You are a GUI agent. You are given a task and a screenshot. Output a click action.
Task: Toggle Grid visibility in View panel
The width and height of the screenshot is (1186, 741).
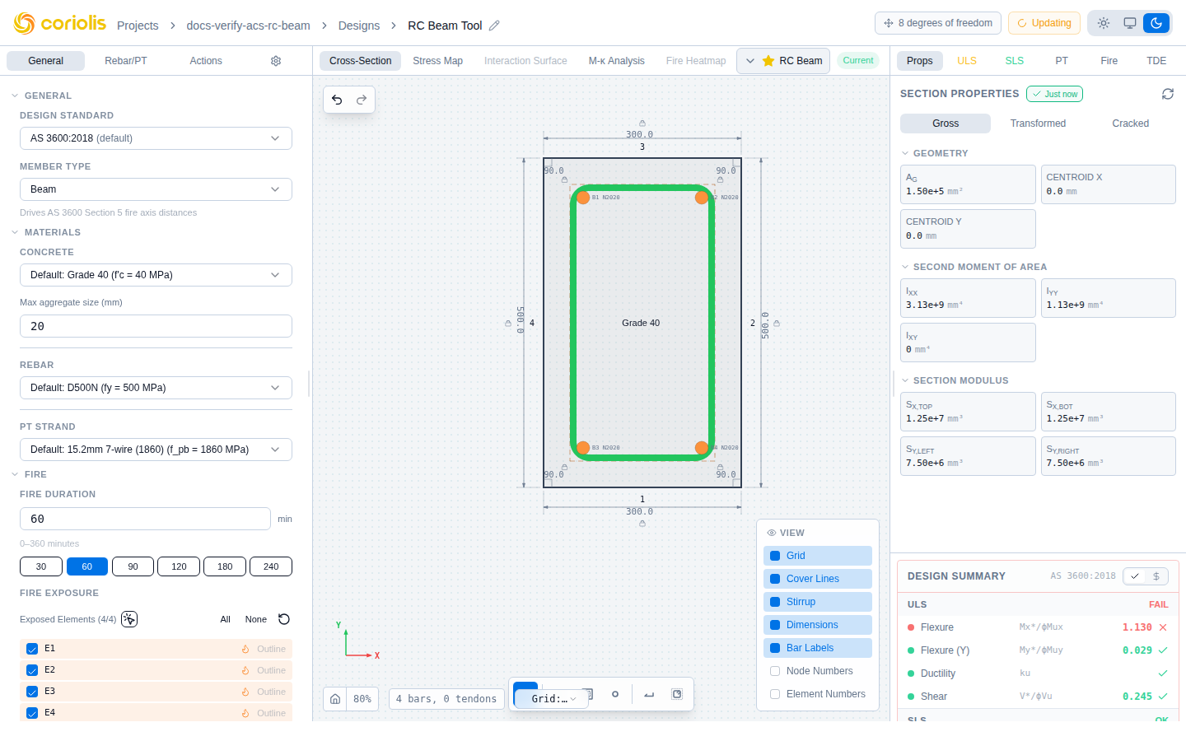pos(817,556)
